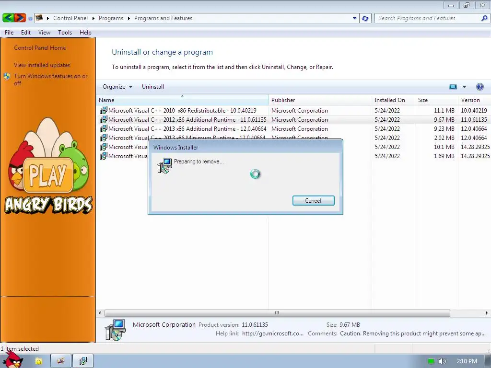
Task: Click Uninstall in the toolbar
Action: point(153,87)
